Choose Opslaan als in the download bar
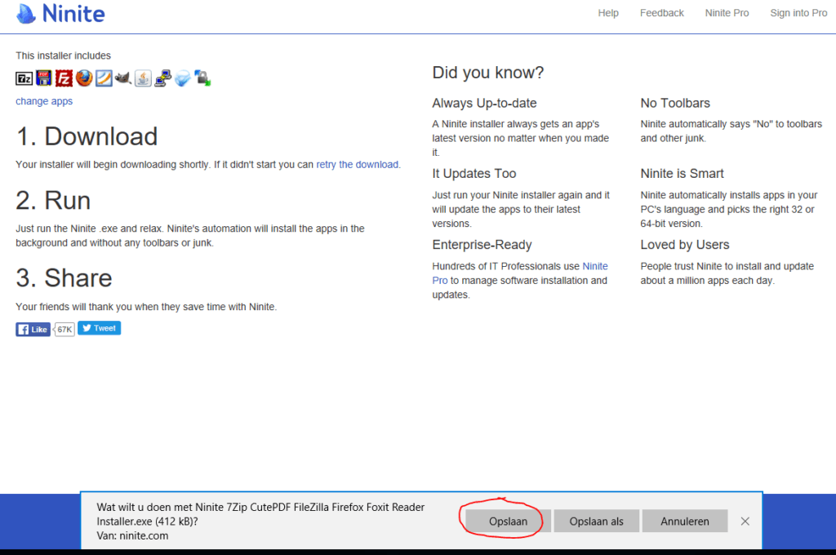The image size is (836, 555). click(x=596, y=522)
